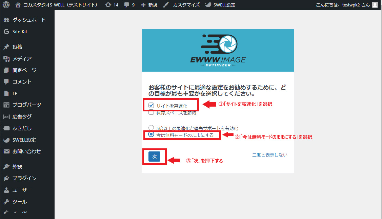Screen dimensions: 382x219
Task: Open the comments bubble icon showing 9
Action: pyautogui.click(x=126, y=5)
